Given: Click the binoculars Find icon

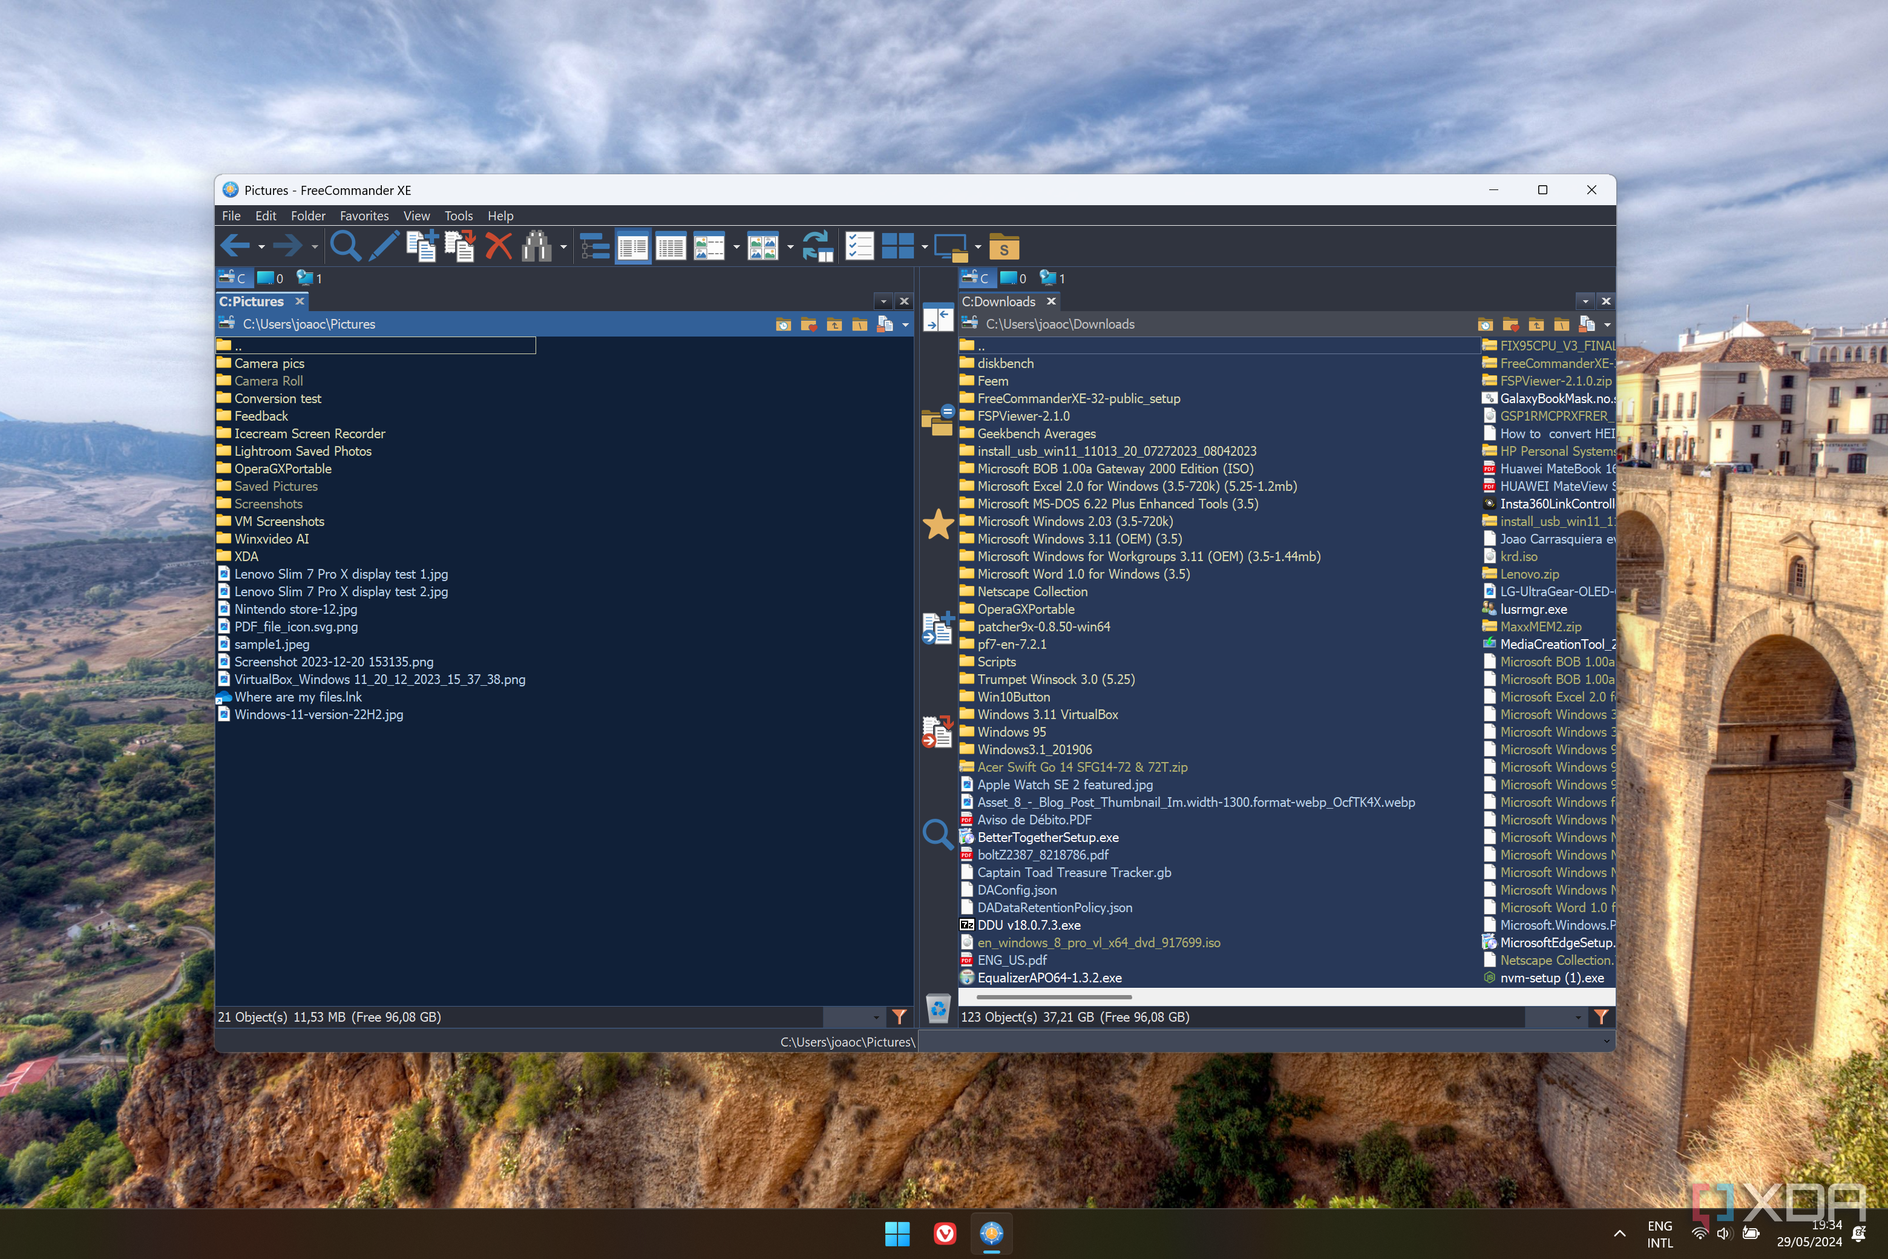Looking at the screenshot, I should pyautogui.click(x=536, y=246).
